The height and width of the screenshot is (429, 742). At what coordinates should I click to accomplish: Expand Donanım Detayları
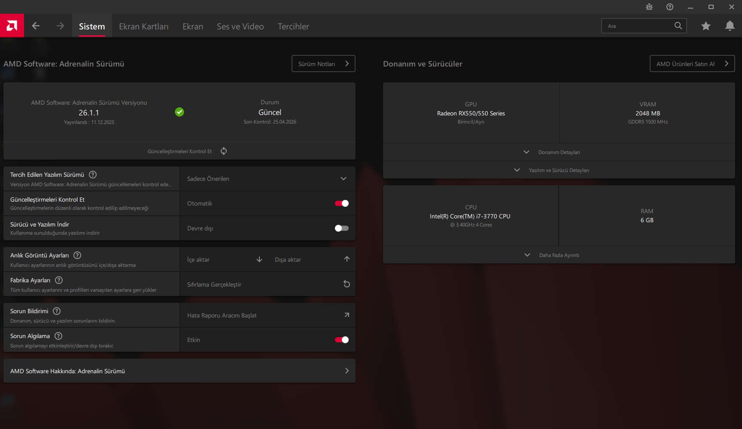pyautogui.click(x=559, y=152)
